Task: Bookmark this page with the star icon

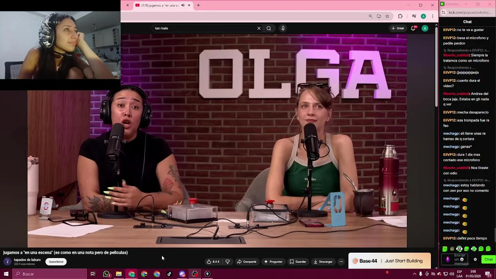Action: click(387, 16)
